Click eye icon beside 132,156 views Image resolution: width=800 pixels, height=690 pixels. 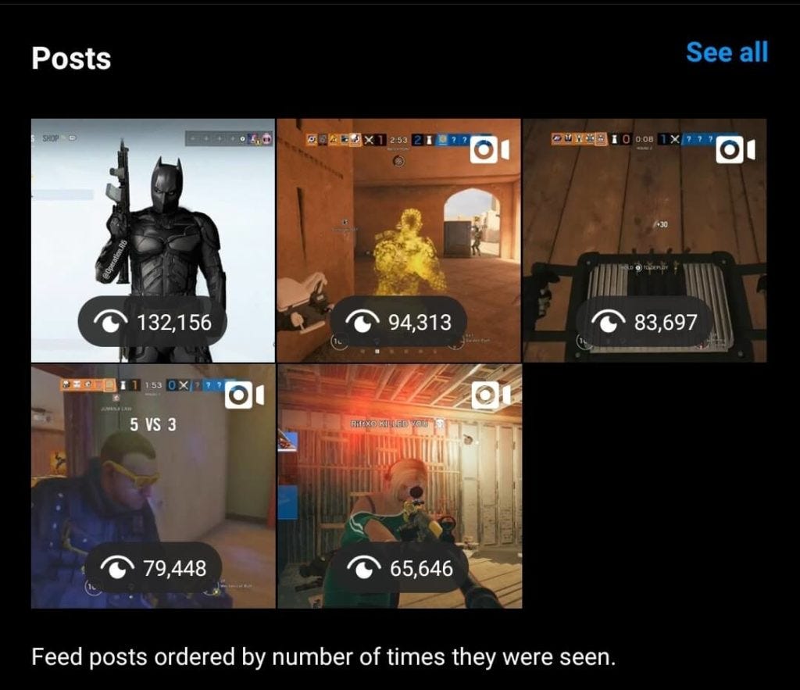pos(111,321)
